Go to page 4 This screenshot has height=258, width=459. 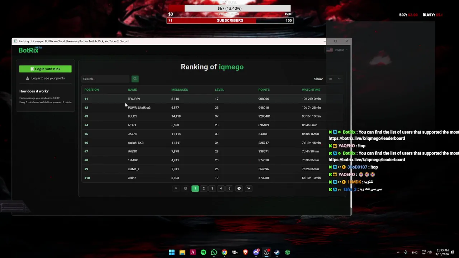221,188
